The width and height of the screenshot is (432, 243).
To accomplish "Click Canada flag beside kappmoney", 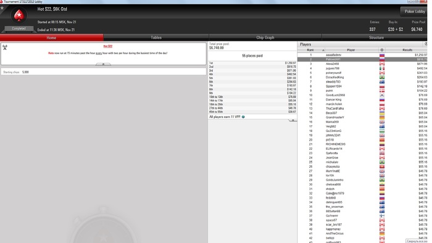I will pos(382,229).
